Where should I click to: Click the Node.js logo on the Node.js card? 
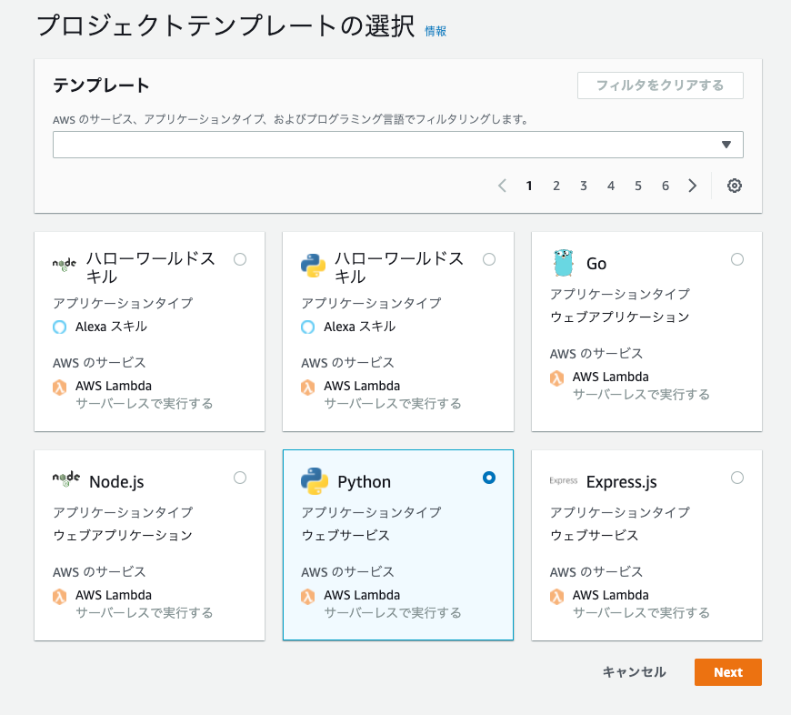[x=66, y=478]
